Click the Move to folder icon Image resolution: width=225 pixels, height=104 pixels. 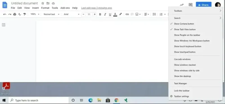click(48, 3)
